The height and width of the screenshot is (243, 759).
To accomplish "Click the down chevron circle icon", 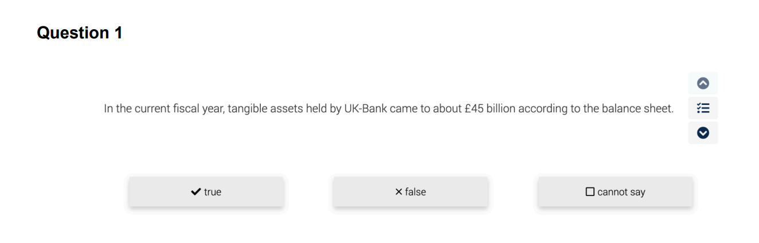I will pos(703,132).
